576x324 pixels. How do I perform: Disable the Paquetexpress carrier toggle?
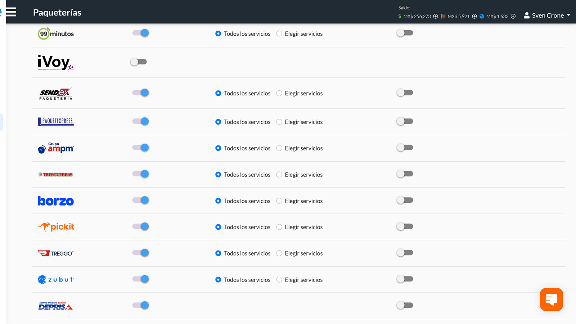tap(140, 121)
